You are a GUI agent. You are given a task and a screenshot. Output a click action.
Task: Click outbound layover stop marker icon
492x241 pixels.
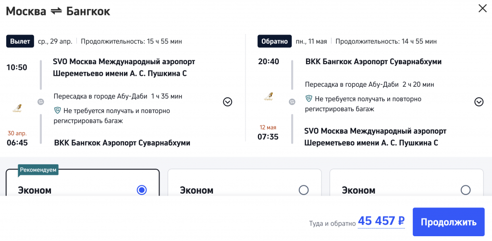tap(41, 102)
